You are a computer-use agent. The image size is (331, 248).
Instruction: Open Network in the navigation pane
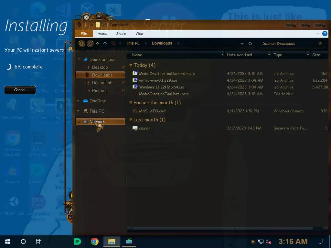tap(100, 121)
